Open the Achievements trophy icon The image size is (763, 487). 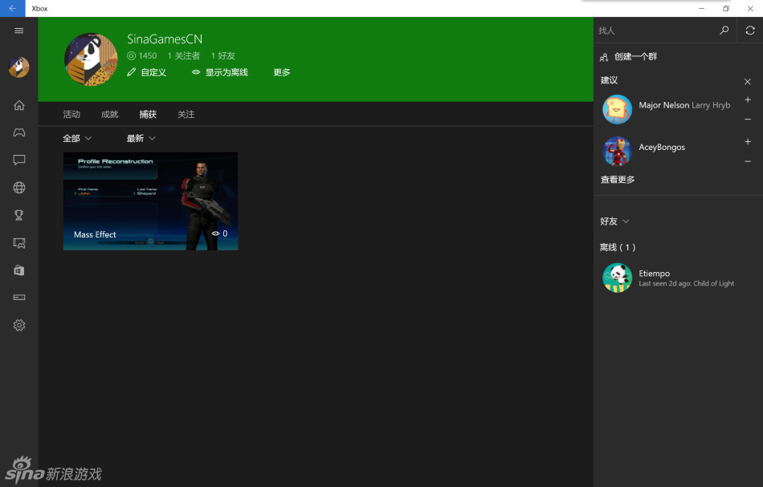click(x=19, y=215)
